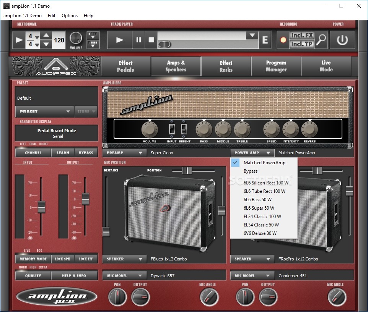
Task: Switch to the Effect Racks tab
Action: pyautogui.click(x=226, y=66)
